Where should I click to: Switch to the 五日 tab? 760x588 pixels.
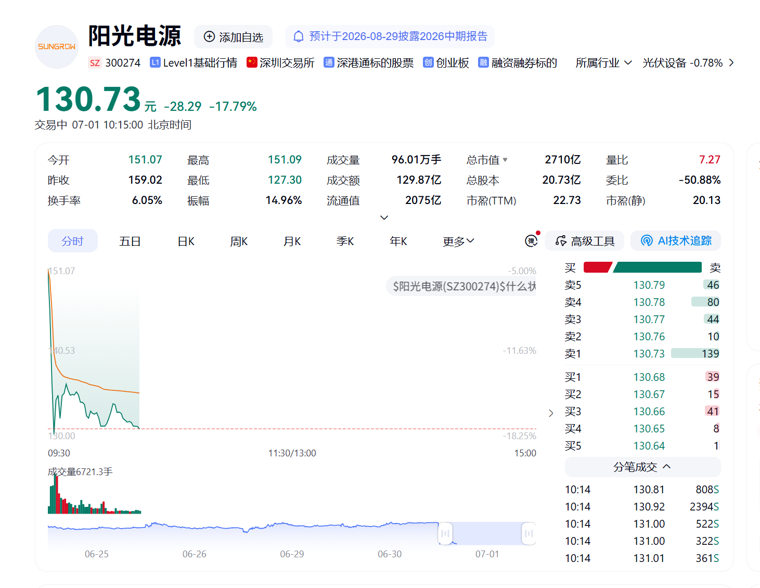130,241
